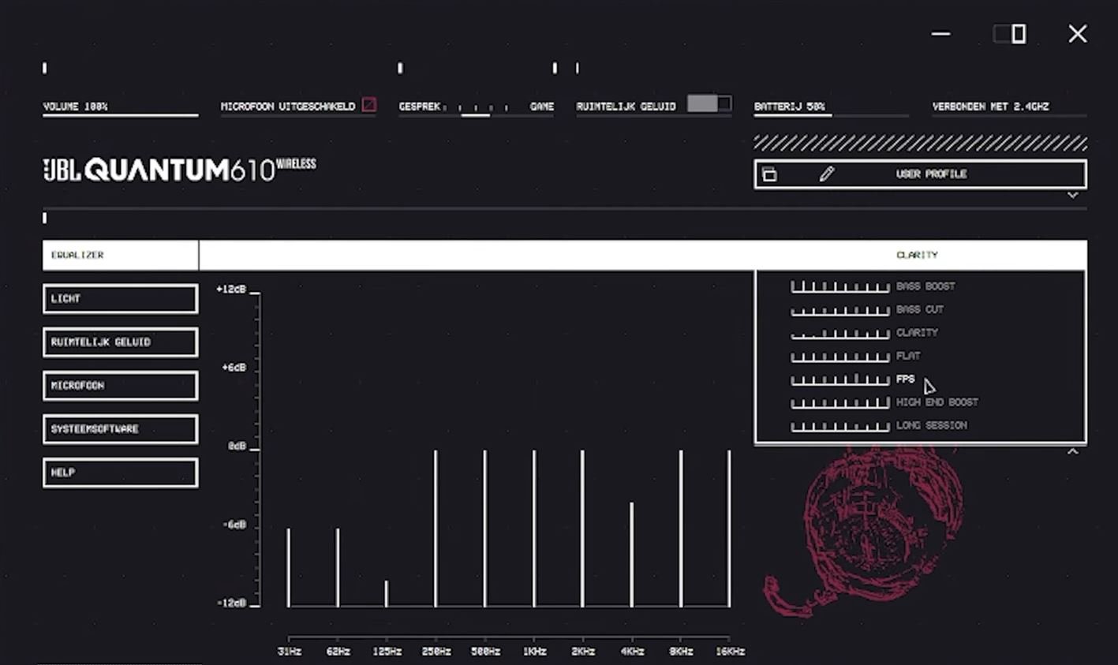Click the BATTERIJ 50% level bar

(831, 116)
